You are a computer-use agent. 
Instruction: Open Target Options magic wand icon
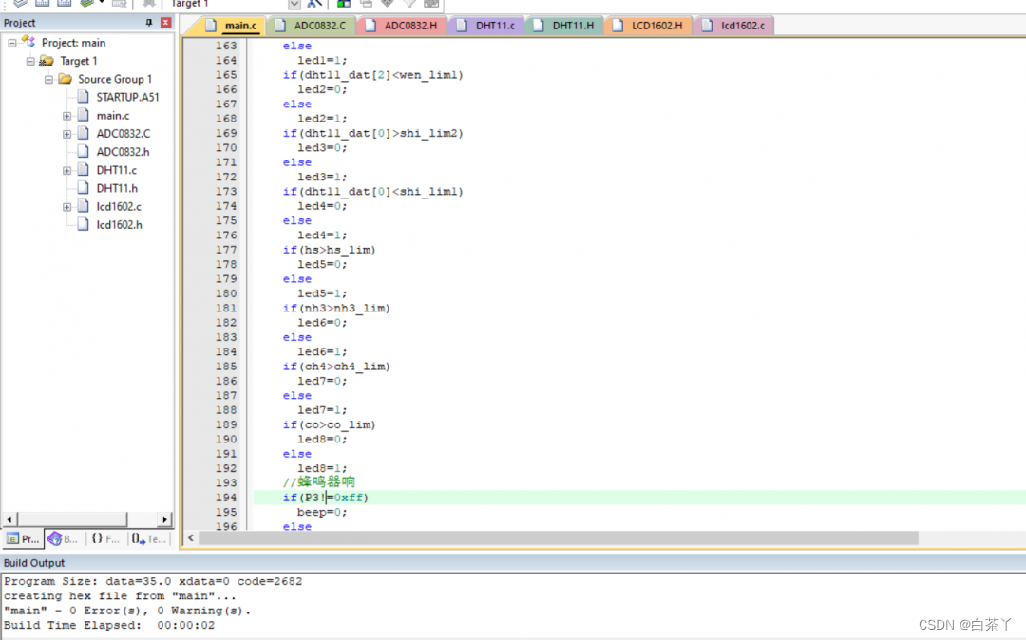(x=314, y=4)
